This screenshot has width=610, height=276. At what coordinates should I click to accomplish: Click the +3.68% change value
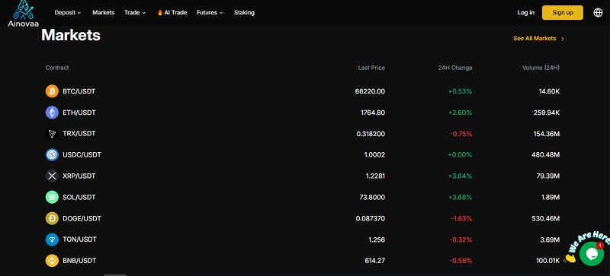coord(461,197)
